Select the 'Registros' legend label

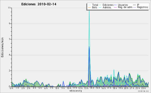[142, 7]
